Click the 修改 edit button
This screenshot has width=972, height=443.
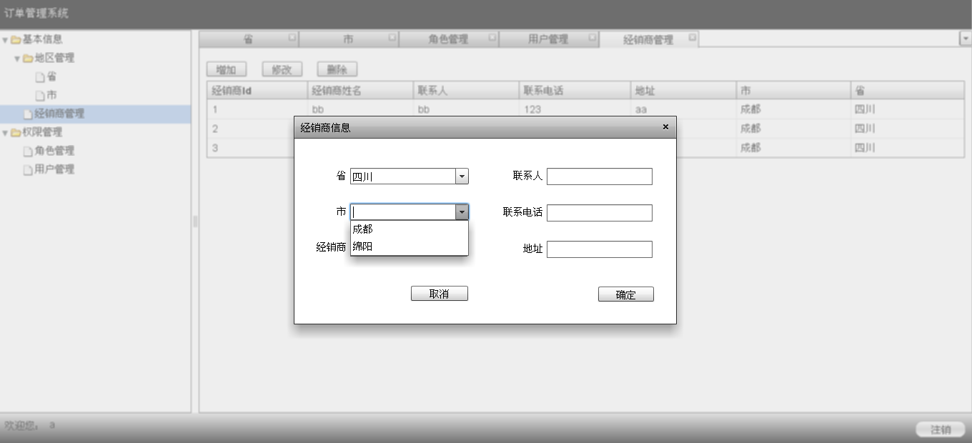[x=282, y=69]
